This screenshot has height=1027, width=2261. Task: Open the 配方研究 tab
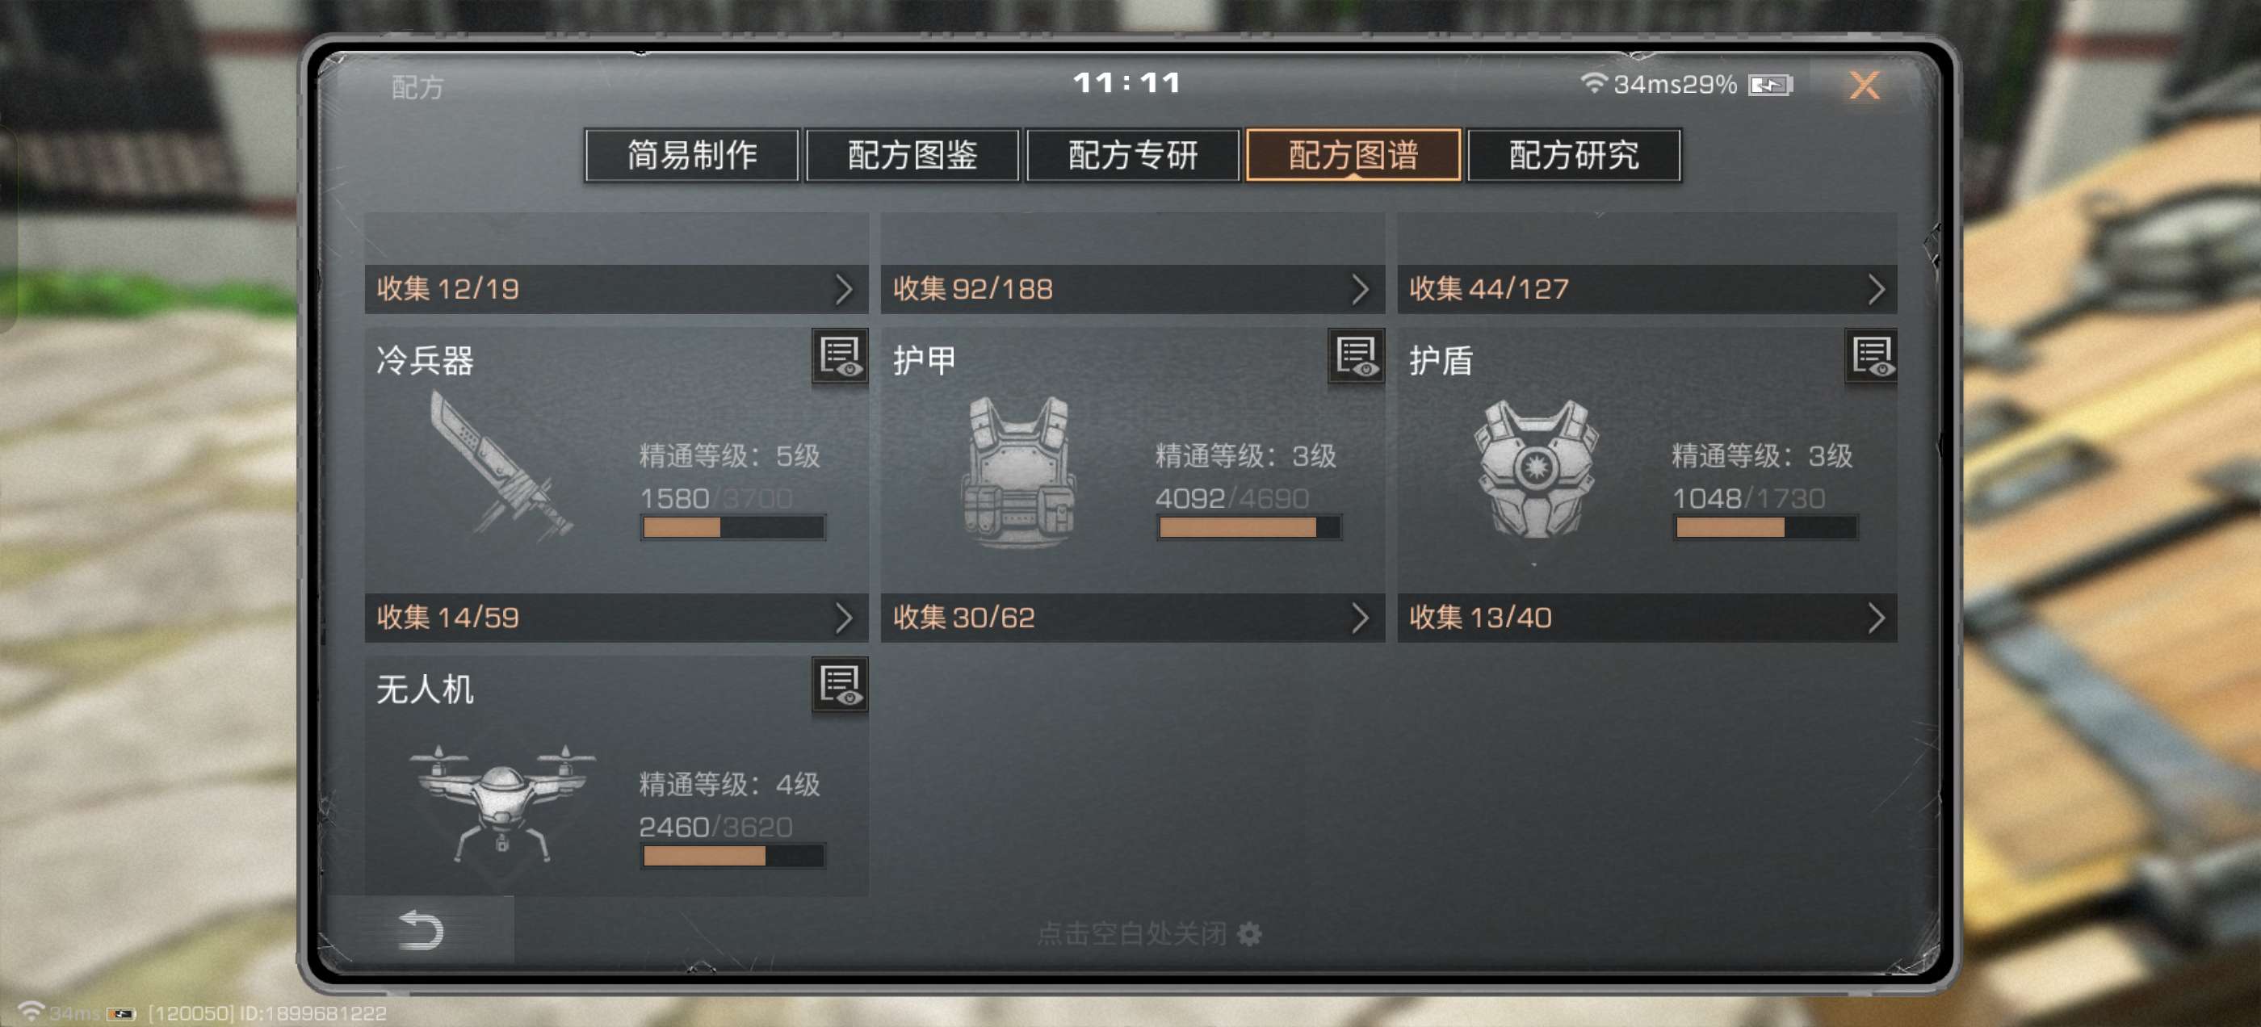coord(1574,155)
